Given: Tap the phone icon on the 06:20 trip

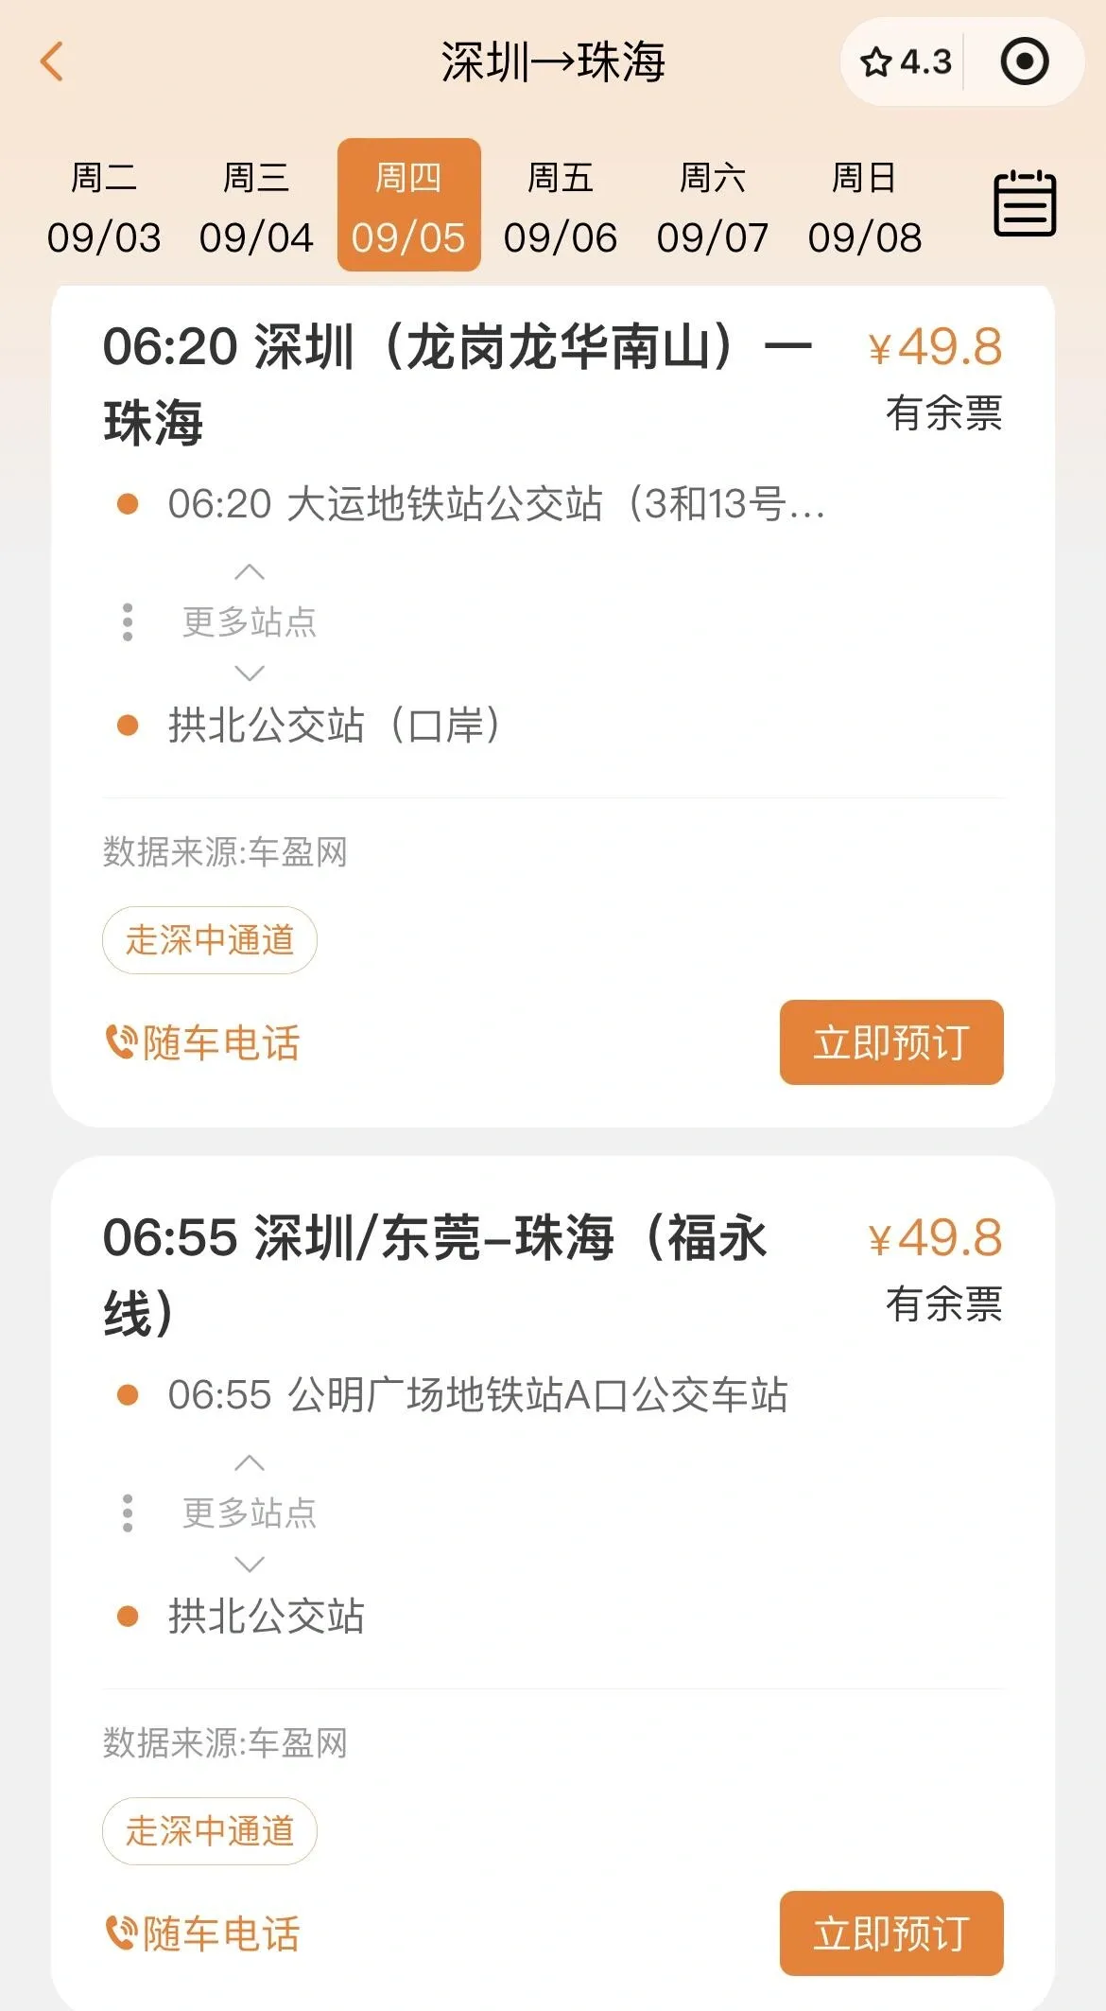Looking at the screenshot, I should click(x=121, y=1042).
